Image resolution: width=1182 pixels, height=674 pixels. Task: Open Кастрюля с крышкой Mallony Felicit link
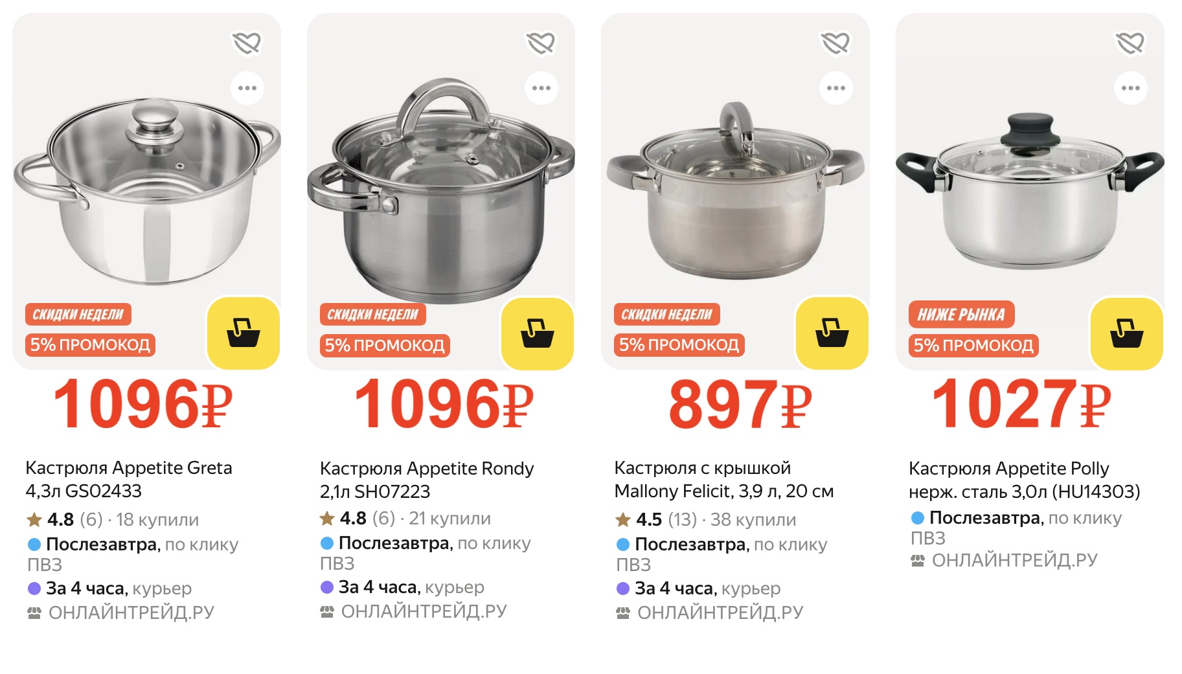[723, 479]
